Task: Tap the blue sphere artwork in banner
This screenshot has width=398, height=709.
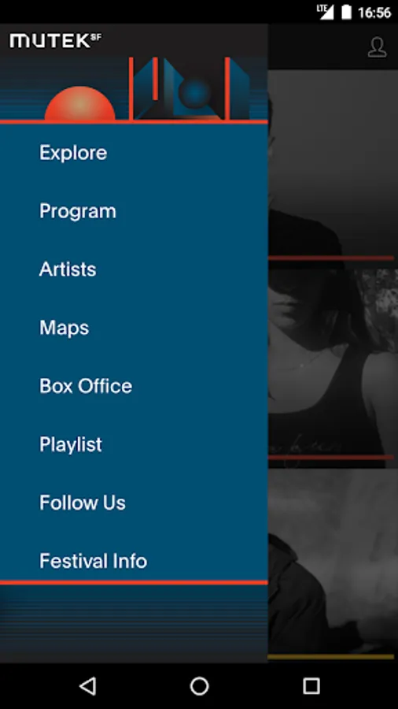Action: point(194,93)
